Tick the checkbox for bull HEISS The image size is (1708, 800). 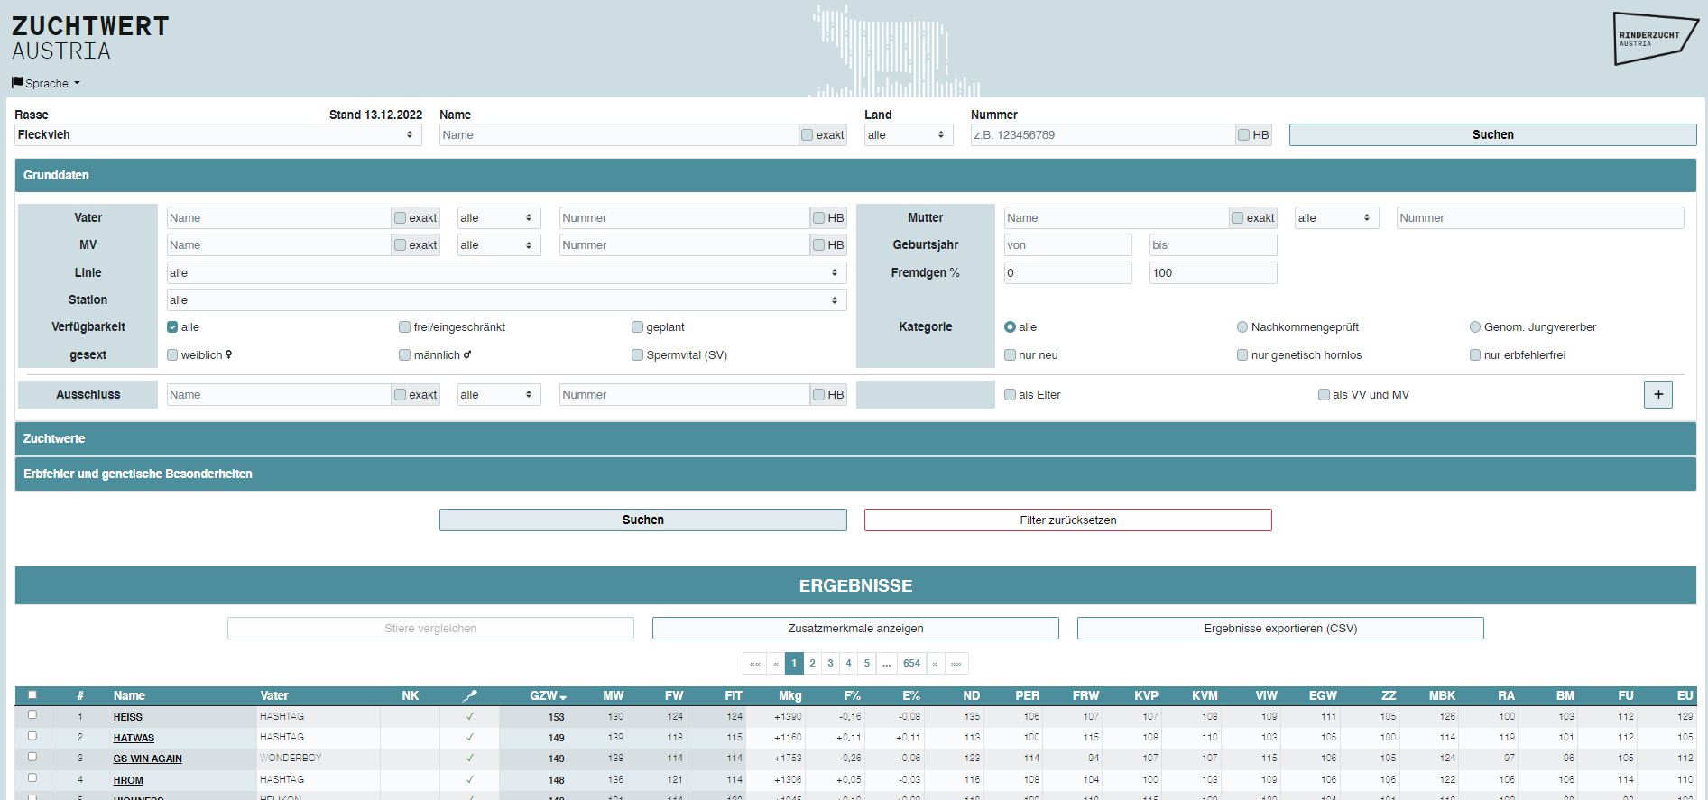pos(32,715)
